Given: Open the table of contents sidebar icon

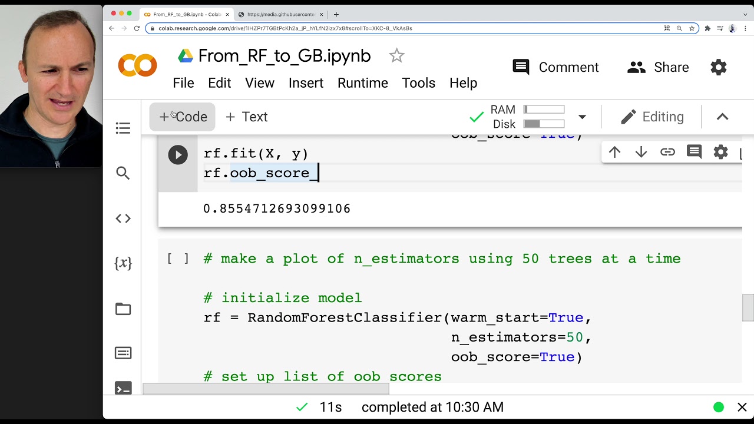Looking at the screenshot, I should pos(123,128).
